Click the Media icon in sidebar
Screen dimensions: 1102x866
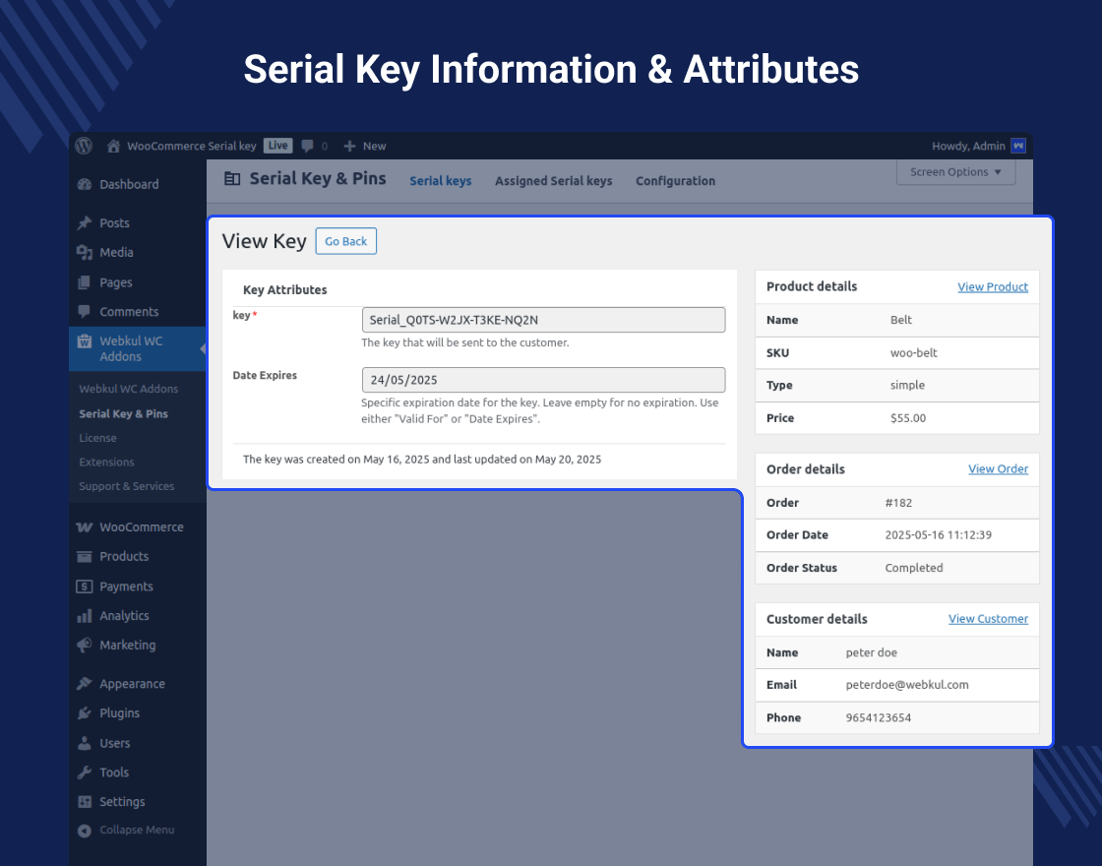click(x=85, y=252)
